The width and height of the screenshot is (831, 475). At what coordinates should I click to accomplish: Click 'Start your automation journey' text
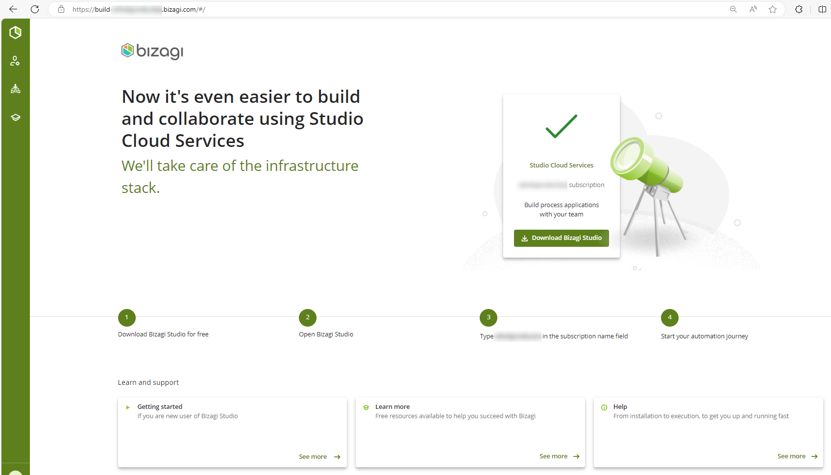point(704,336)
